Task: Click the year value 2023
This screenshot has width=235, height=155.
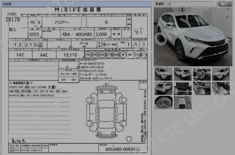Action: tap(34, 34)
